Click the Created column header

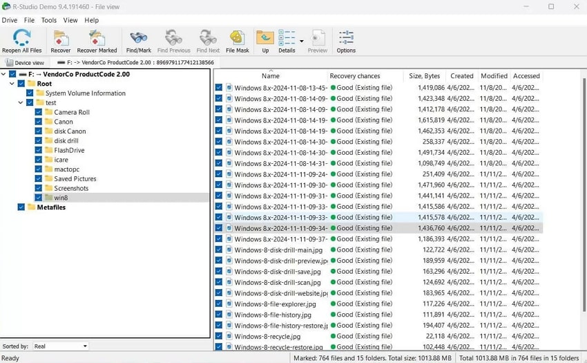tap(462, 76)
